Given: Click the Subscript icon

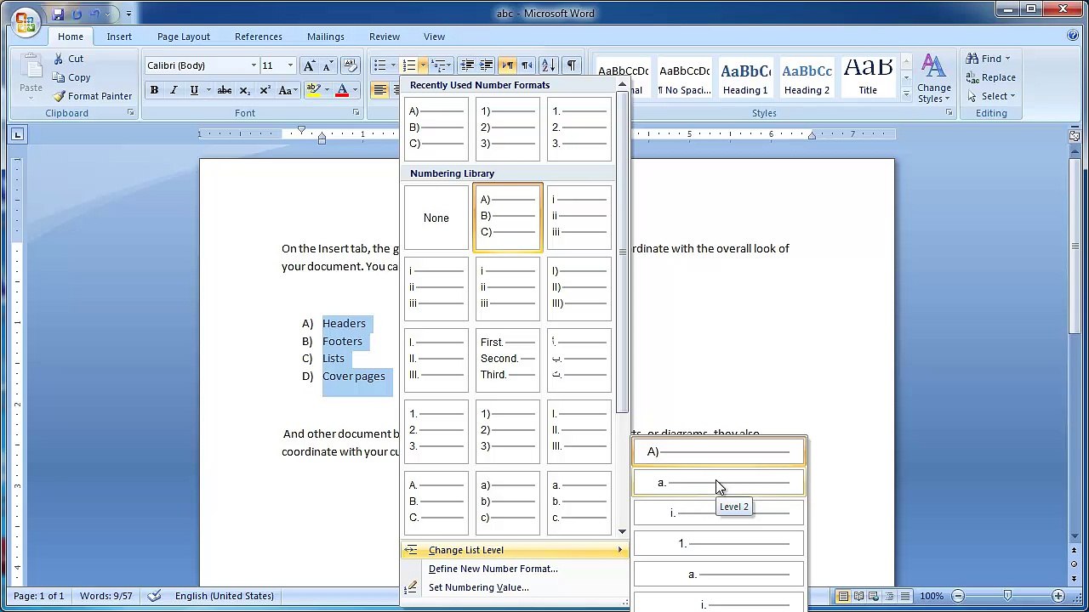Looking at the screenshot, I should [244, 90].
